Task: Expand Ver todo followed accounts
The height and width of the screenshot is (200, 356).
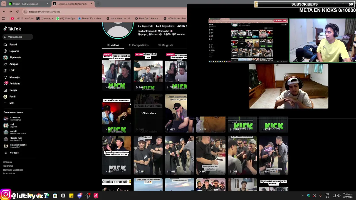Action: (11, 153)
